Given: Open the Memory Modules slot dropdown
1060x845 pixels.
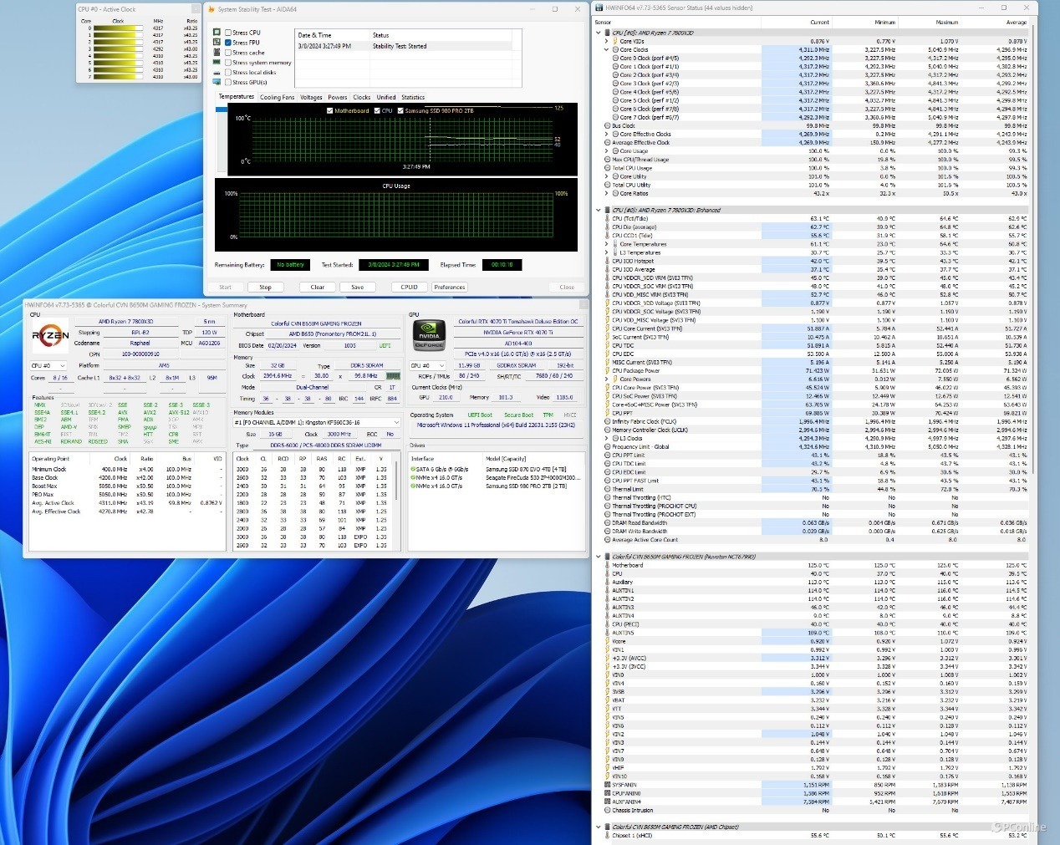Looking at the screenshot, I should pyautogui.click(x=395, y=423).
